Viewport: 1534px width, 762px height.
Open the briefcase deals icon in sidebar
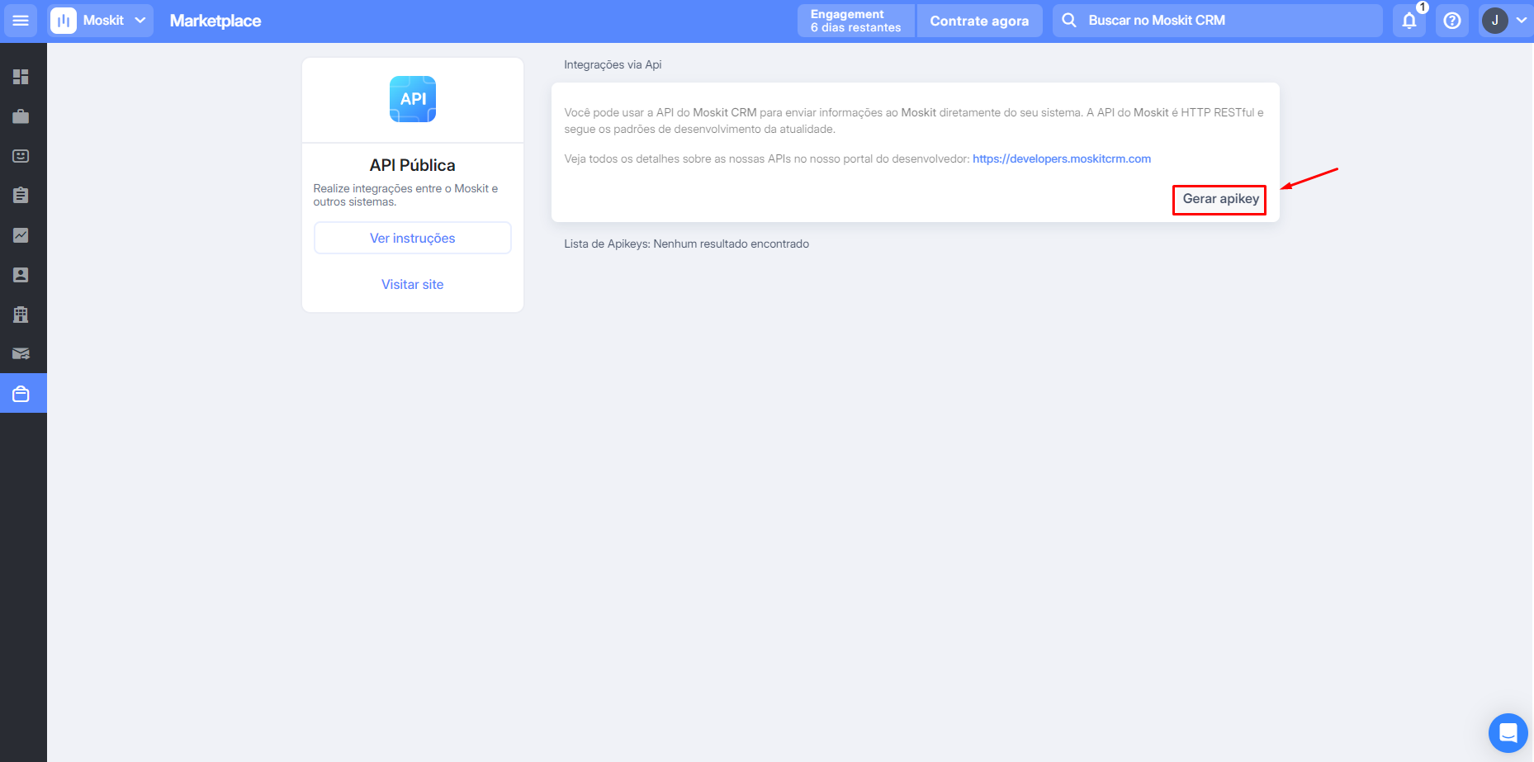pyautogui.click(x=21, y=116)
